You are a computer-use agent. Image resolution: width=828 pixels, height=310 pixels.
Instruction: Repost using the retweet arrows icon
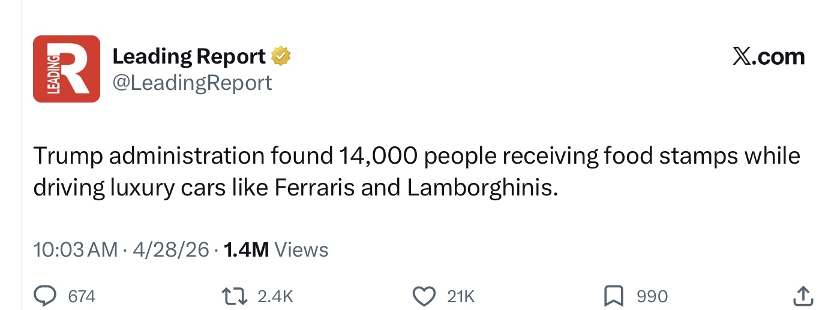point(236,296)
